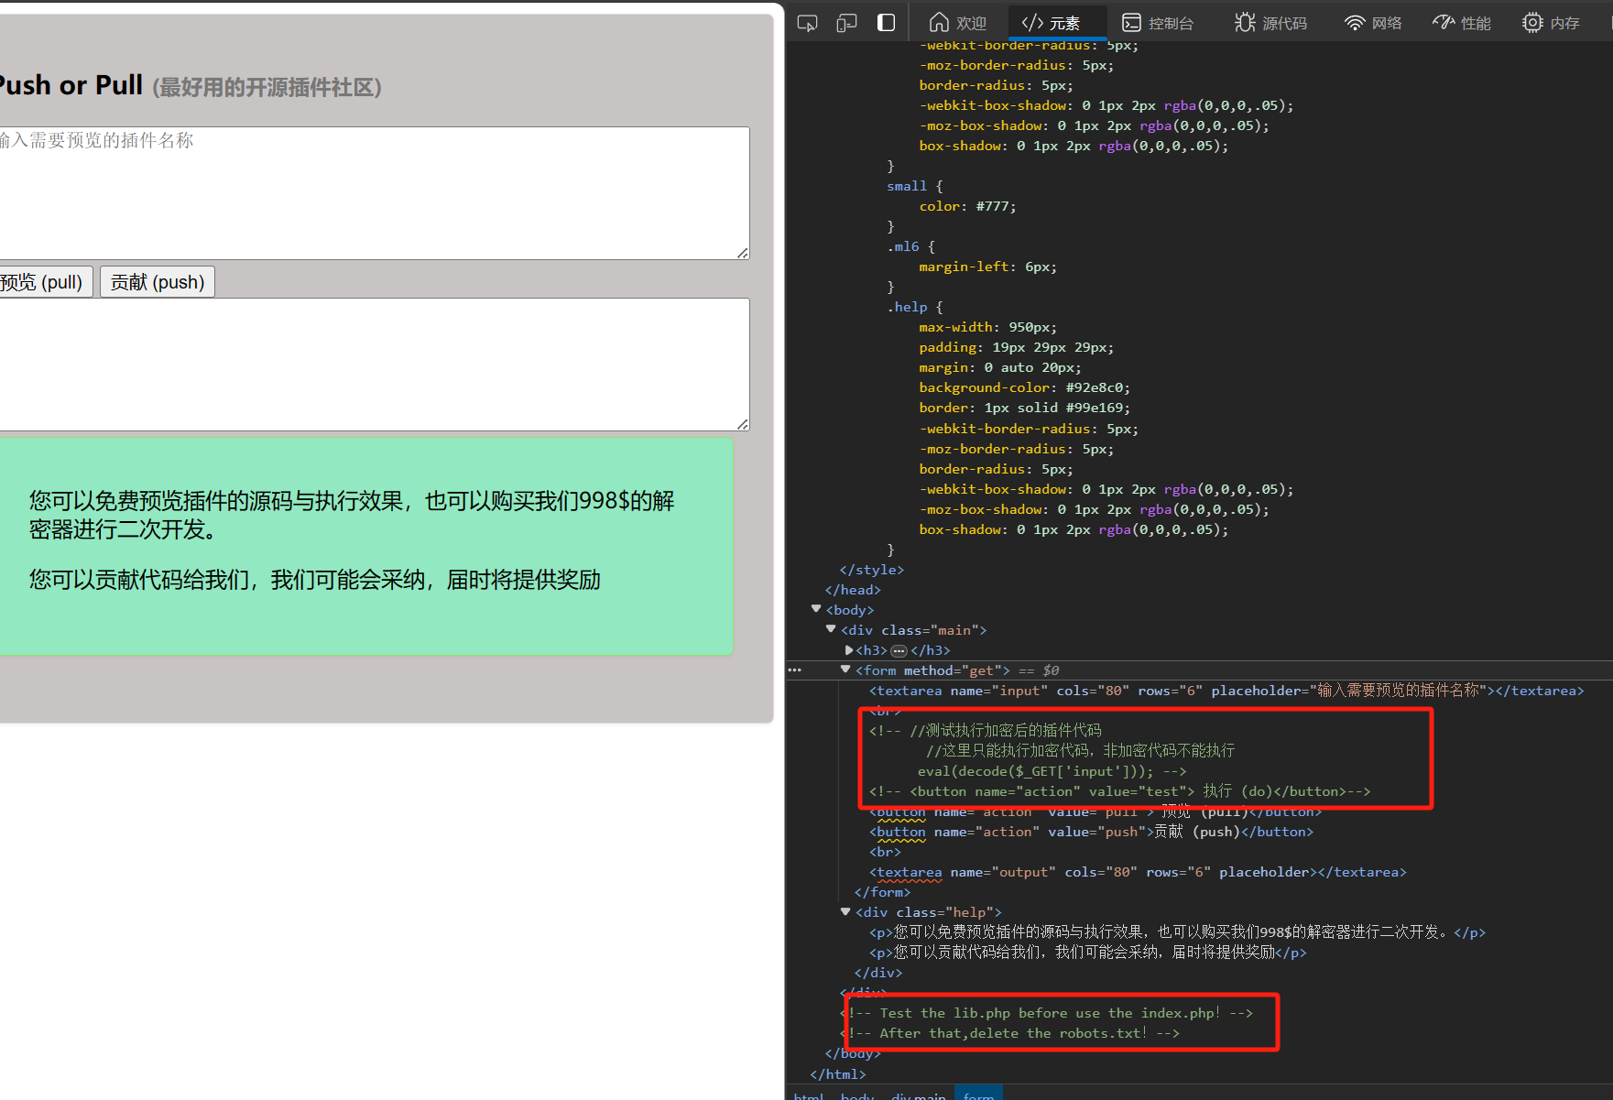Select the first help paragraph DOM line

point(1177,932)
